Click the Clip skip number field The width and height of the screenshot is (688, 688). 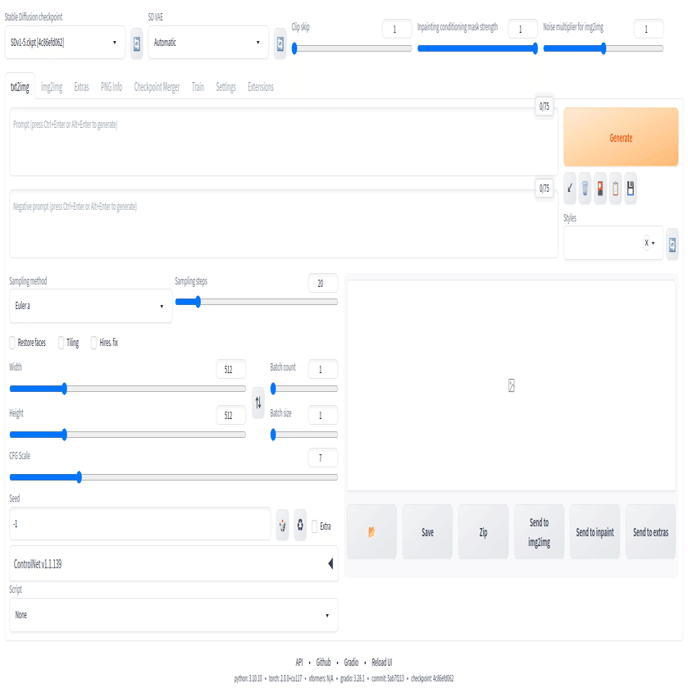(x=397, y=30)
